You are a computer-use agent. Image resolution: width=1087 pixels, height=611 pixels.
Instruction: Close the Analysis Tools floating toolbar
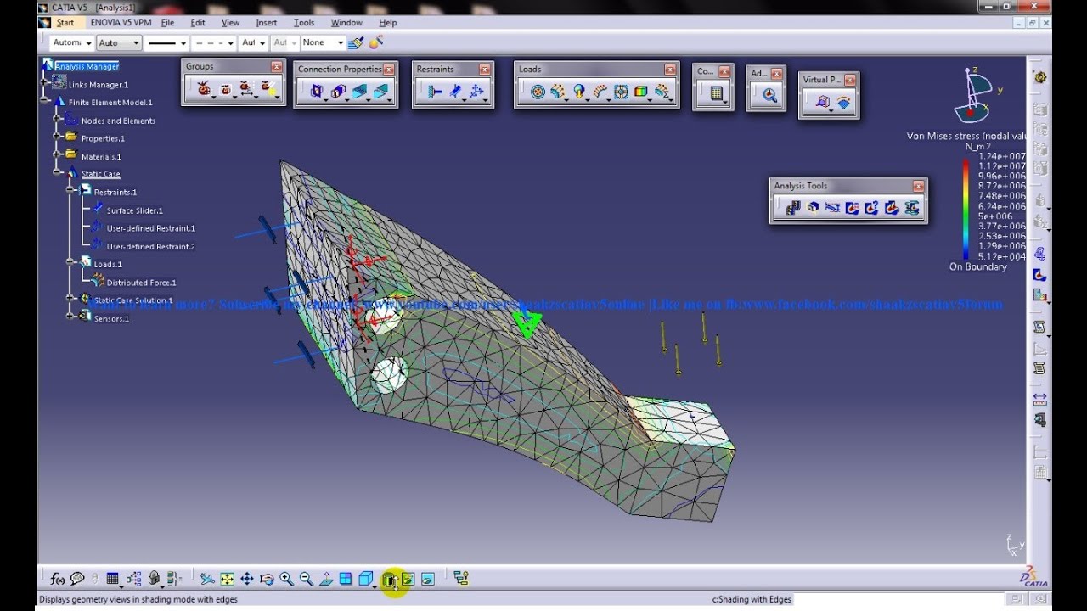tap(917, 186)
